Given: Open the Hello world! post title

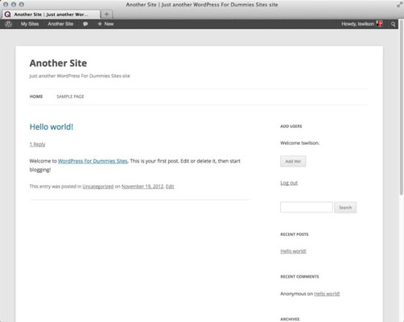Looking at the screenshot, I should point(52,127).
